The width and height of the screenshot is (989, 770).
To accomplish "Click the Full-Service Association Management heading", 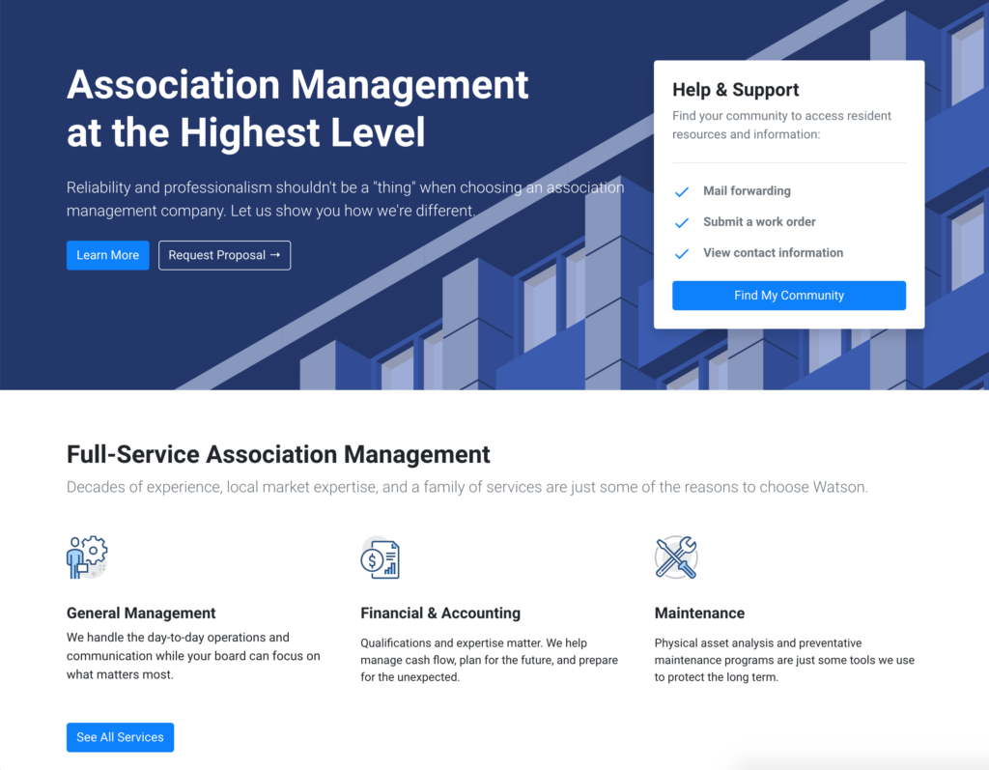I will (x=278, y=454).
